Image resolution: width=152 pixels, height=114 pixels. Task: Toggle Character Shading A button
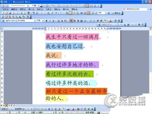point(62,21)
